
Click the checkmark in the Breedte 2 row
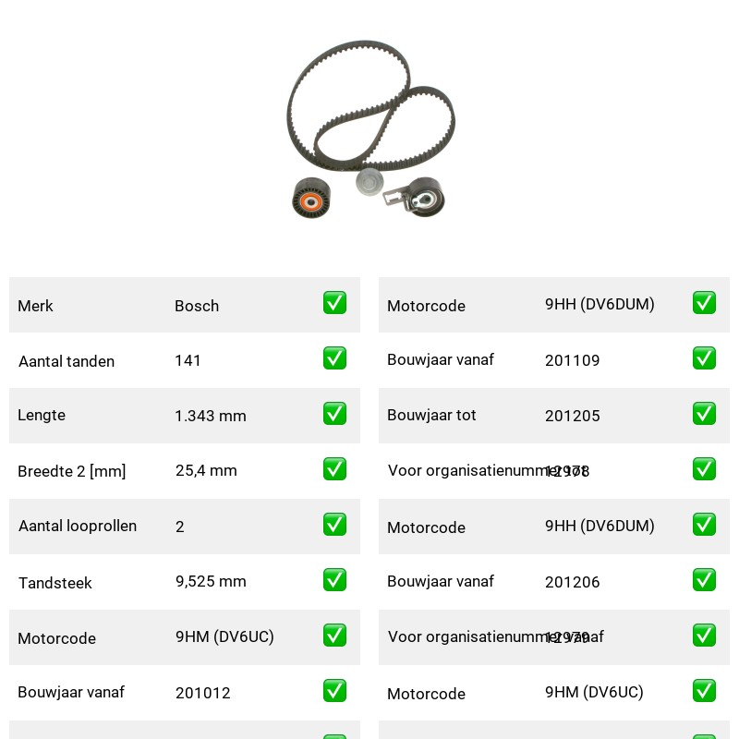pos(334,469)
